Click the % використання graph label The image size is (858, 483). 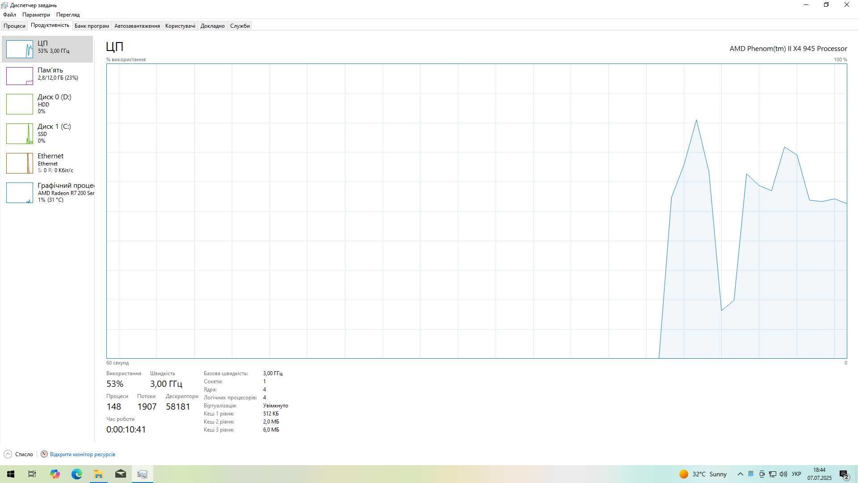126,59
